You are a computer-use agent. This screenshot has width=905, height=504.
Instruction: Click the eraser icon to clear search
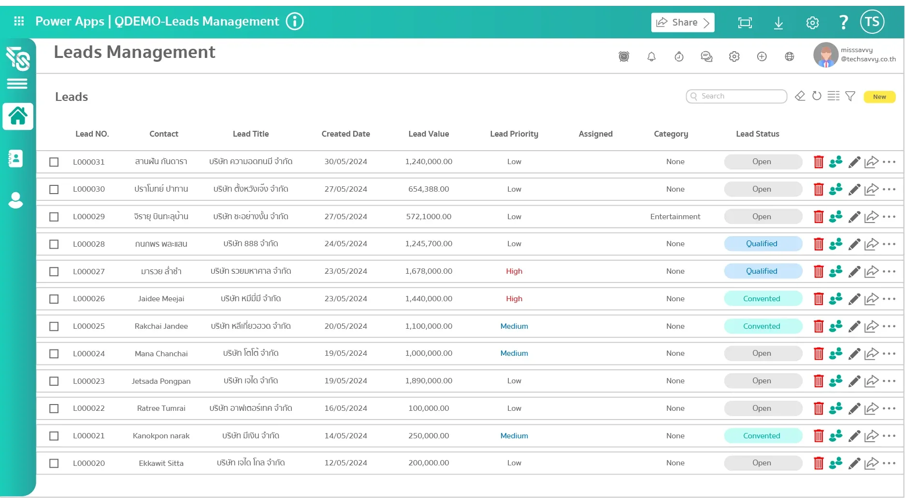800,96
